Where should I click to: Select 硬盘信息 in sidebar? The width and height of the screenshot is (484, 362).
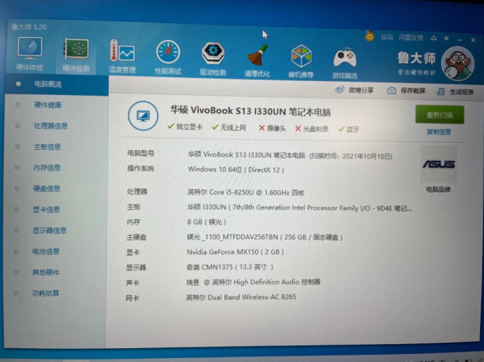click(x=47, y=189)
